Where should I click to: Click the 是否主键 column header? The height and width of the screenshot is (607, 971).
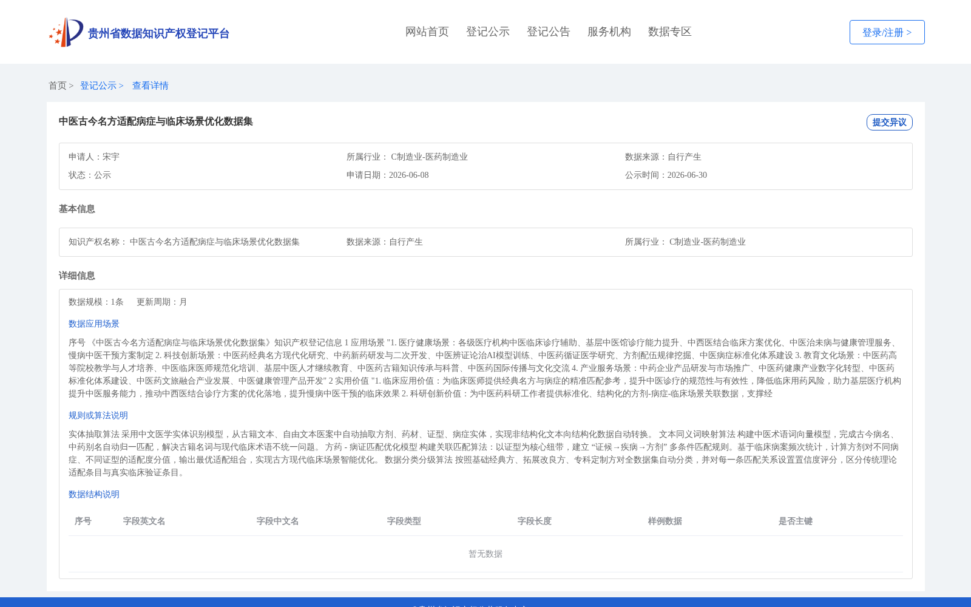[796, 521]
